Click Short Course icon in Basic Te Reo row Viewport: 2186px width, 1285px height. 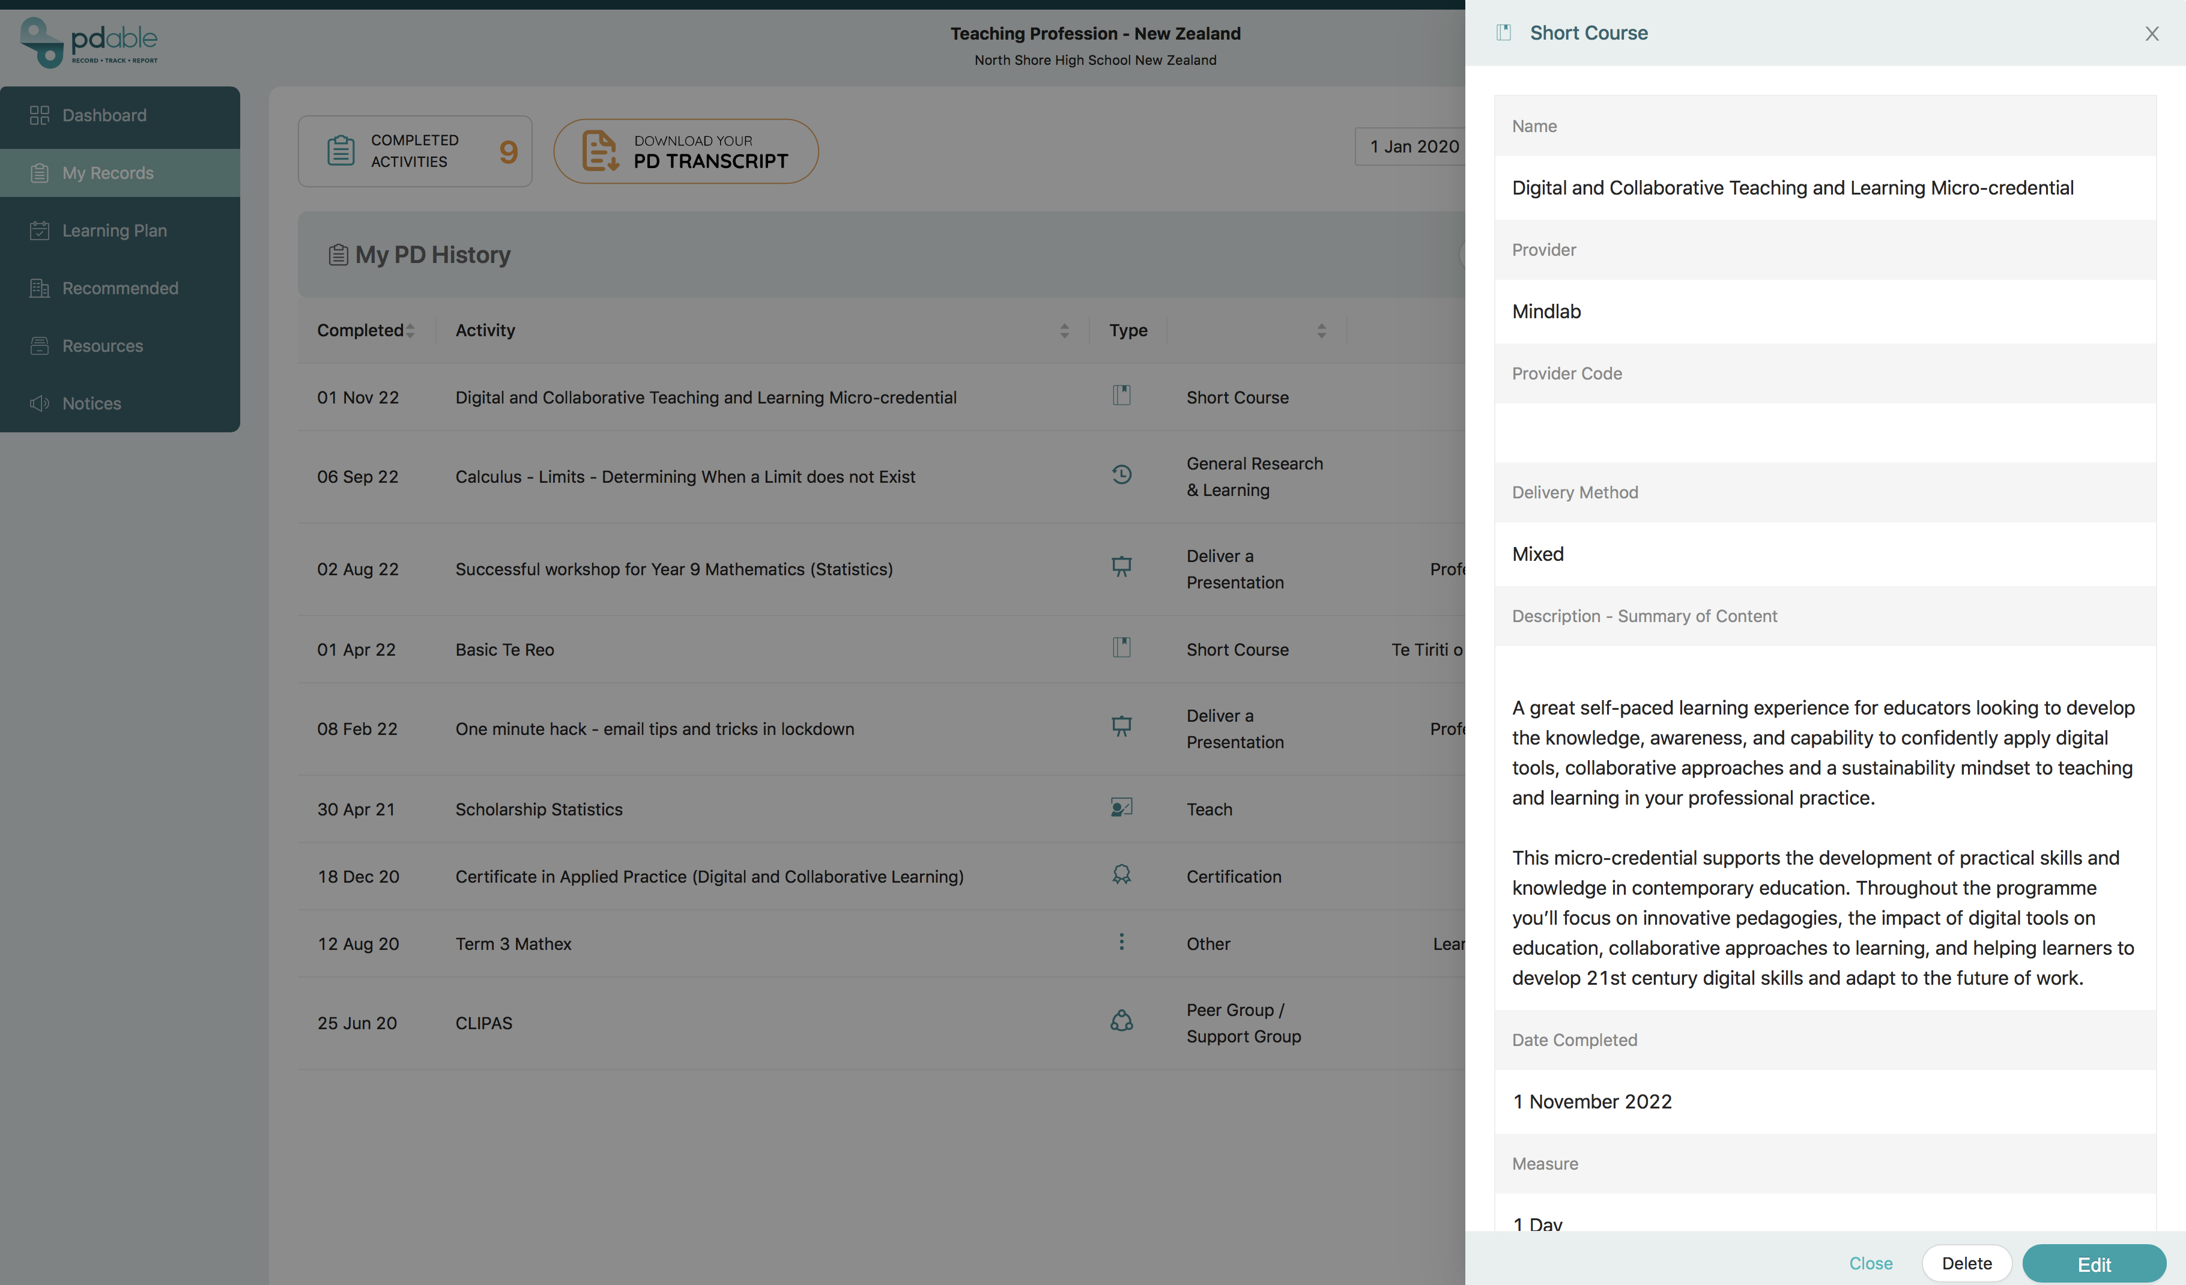click(1122, 648)
